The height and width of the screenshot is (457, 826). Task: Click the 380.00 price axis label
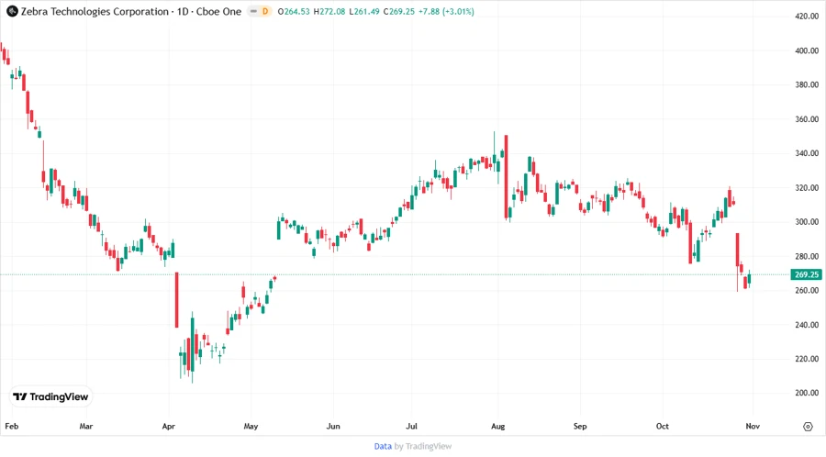807,84
